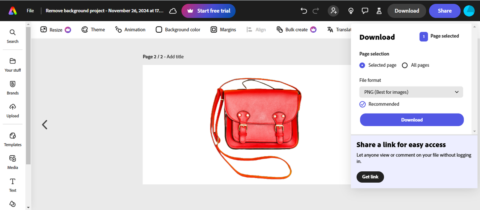
Task: Click the left sidebar scrollbar up arrow
Action: pyautogui.click(x=28, y=24)
